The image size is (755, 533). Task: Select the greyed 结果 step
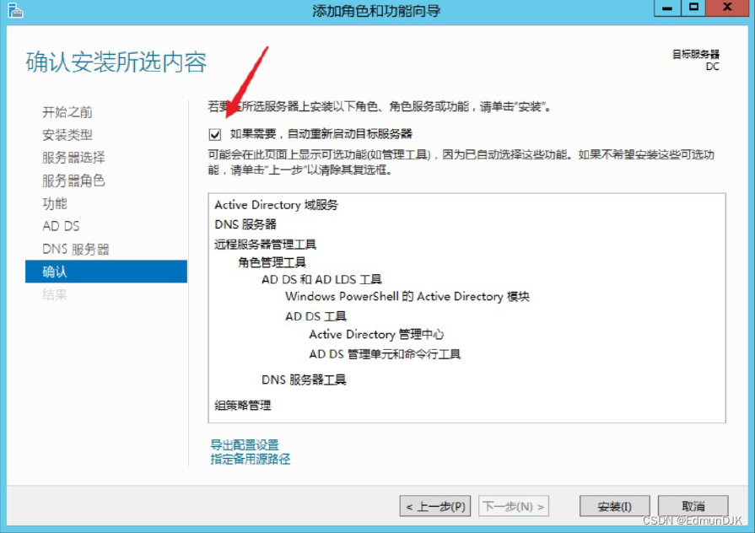pos(55,294)
